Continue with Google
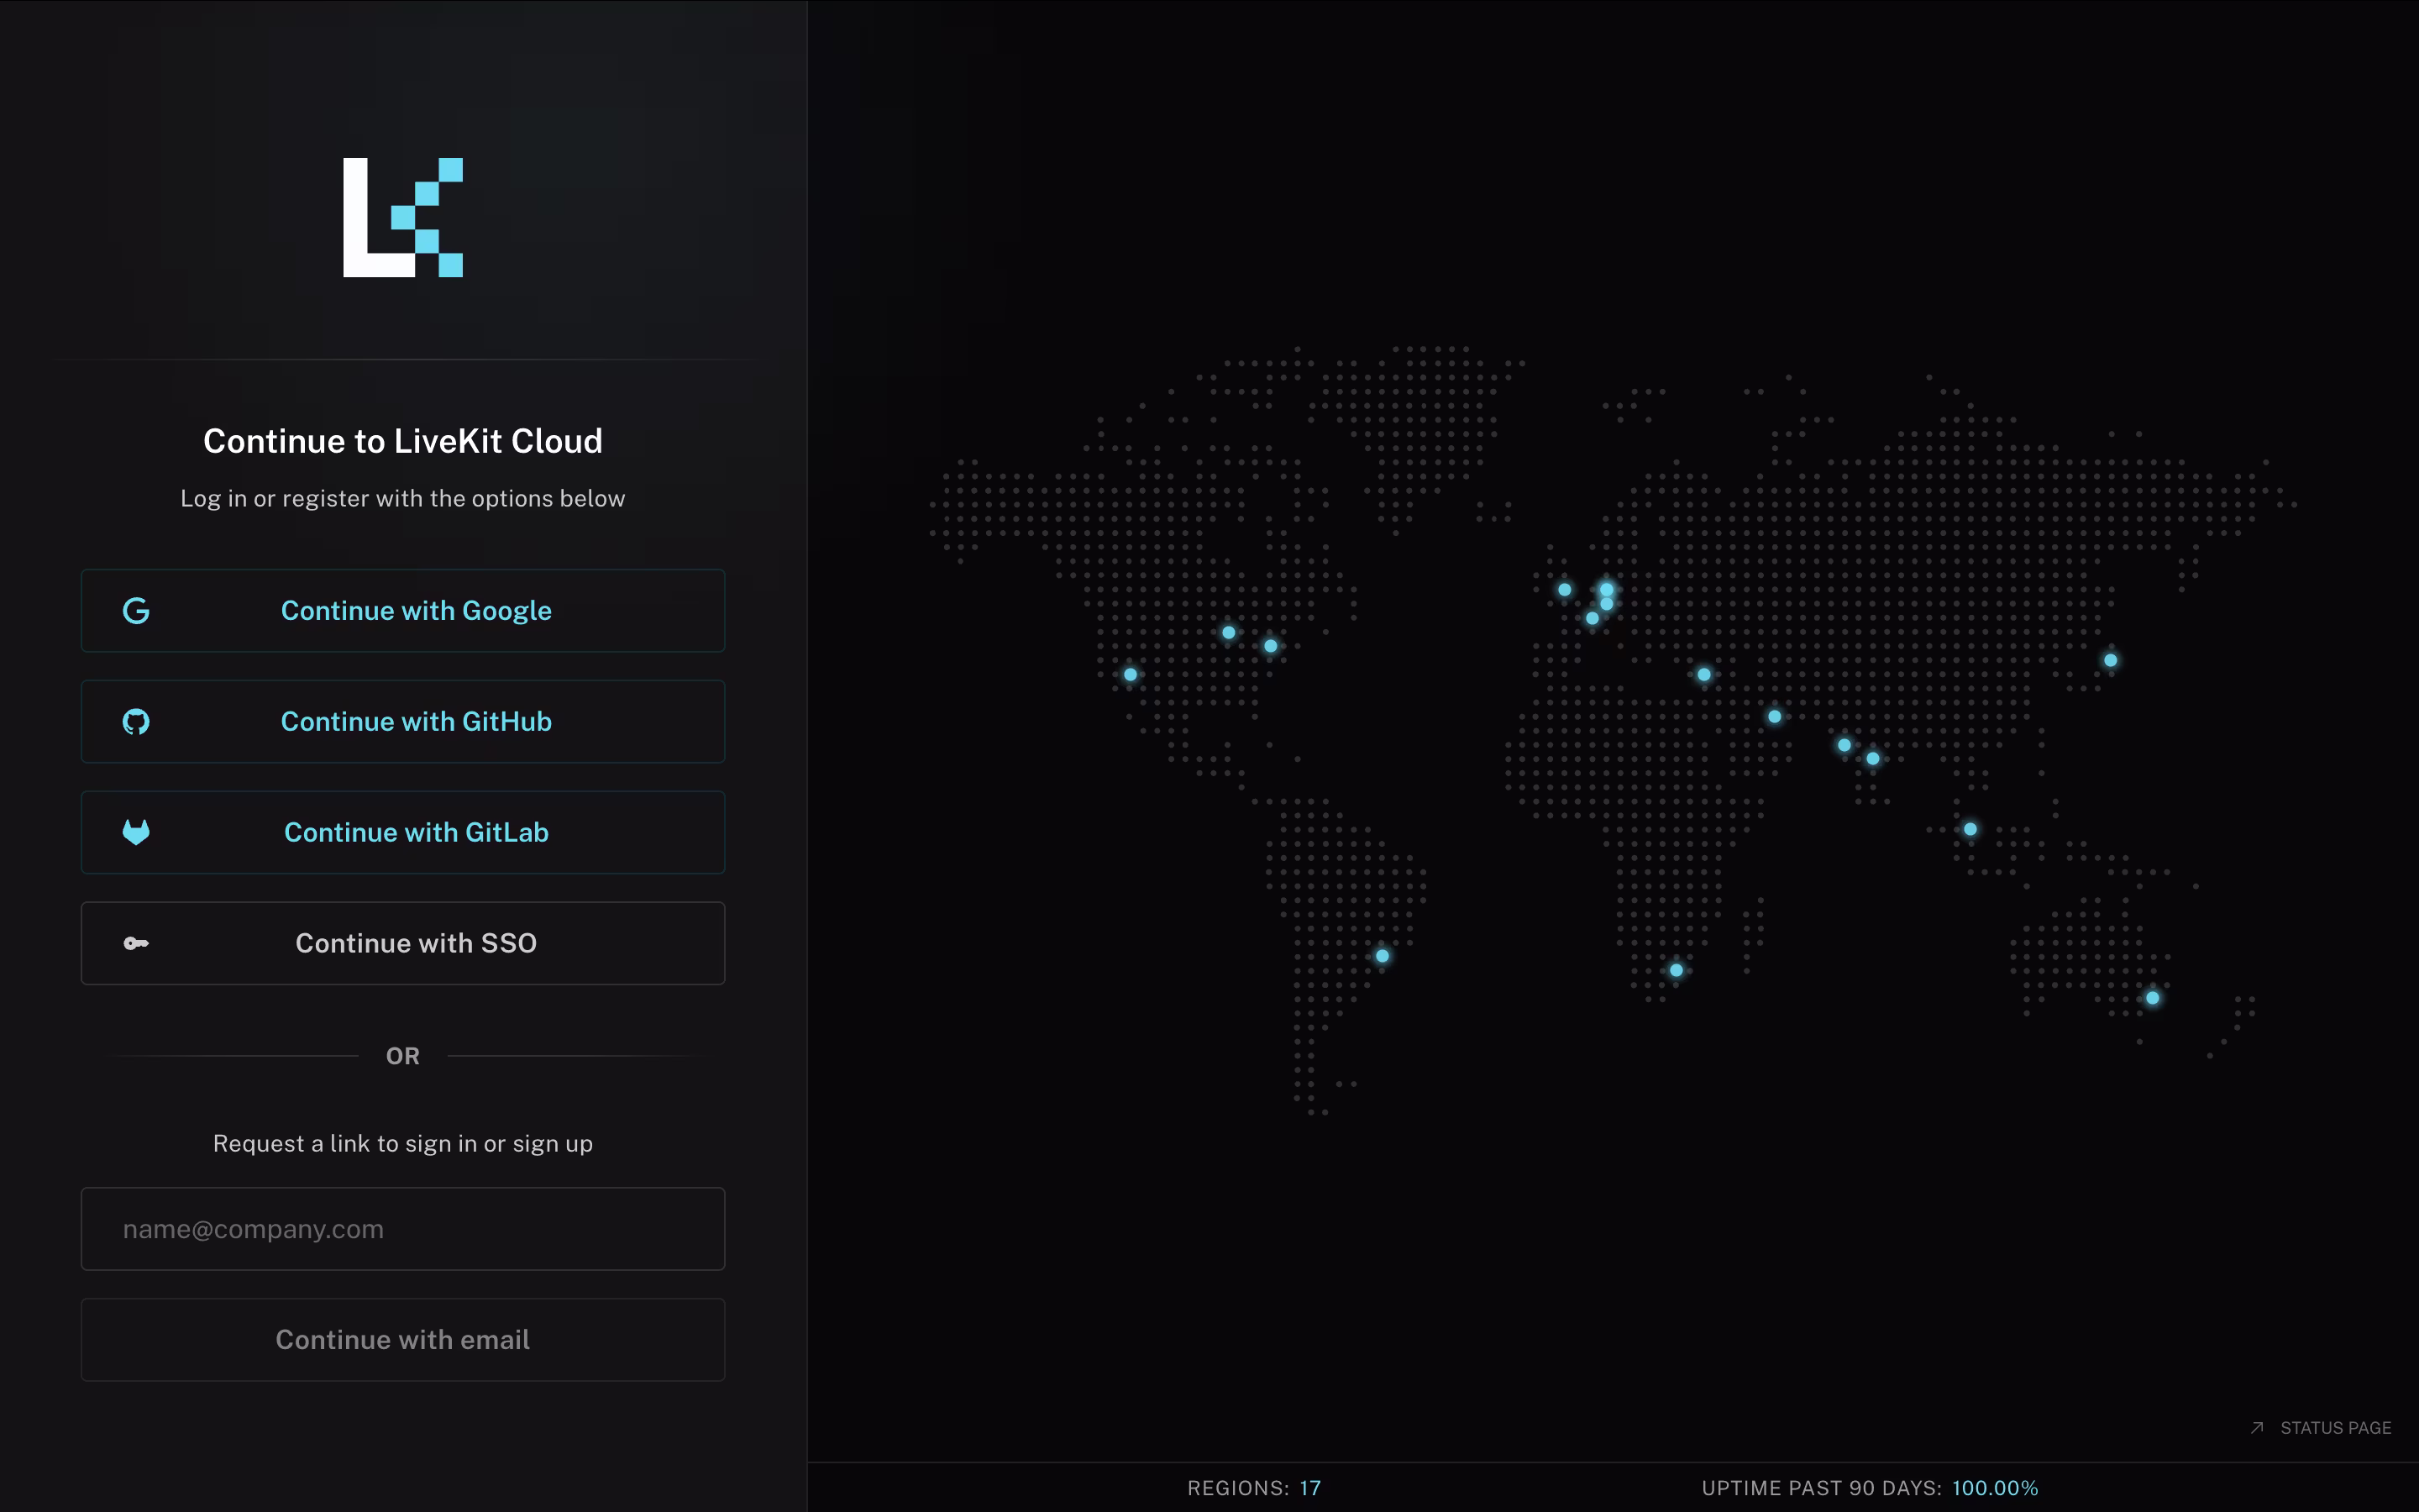The height and width of the screenshot is (1512, 2419). (x=403, y=611)
